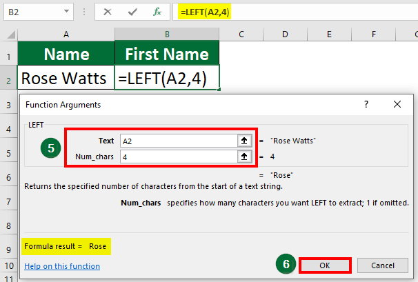This screenshot has width=418, height=282.
Task: Select column D header
Action: click(x=284, y=34)
